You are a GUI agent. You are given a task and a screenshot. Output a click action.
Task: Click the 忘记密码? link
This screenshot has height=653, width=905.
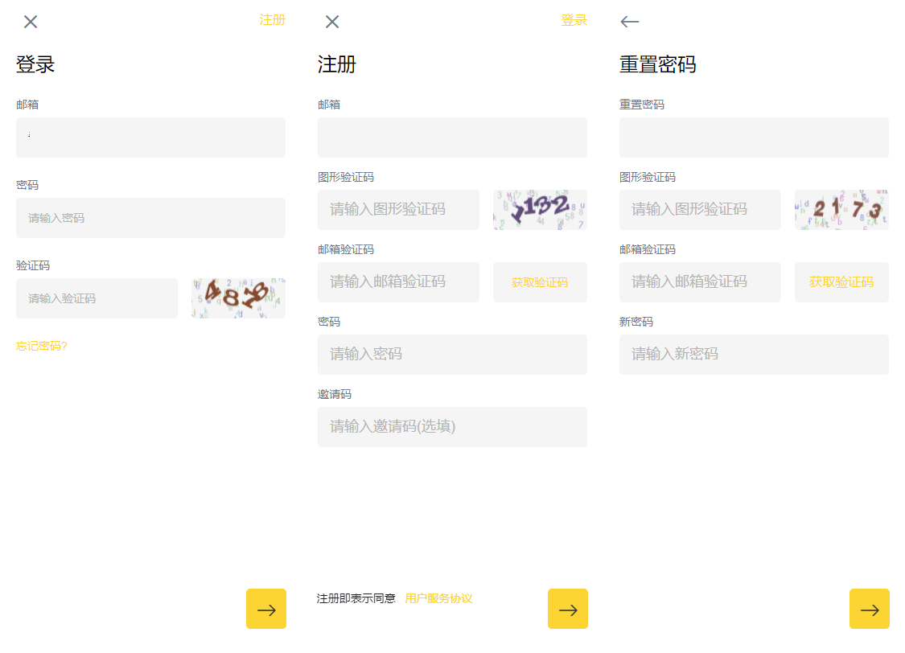[42, 346]
